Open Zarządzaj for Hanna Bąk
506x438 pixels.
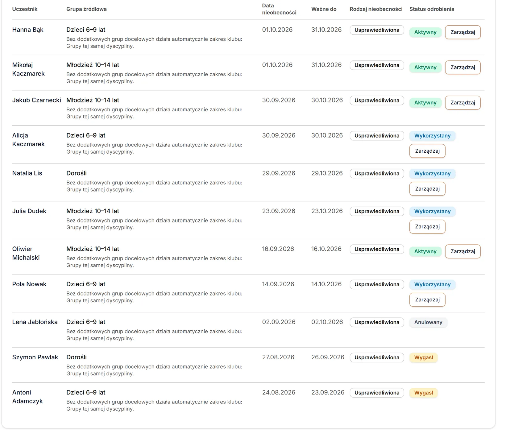462,32
